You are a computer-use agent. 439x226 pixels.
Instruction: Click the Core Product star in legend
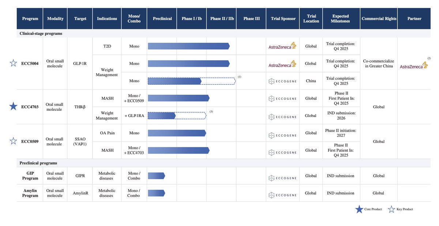(x=359, y=209)
